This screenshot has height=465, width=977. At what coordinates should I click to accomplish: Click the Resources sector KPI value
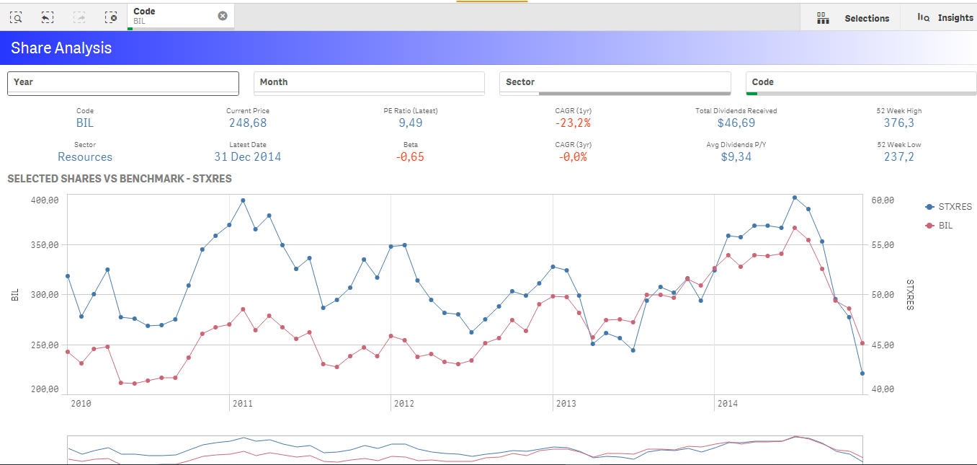click(85, 157)
